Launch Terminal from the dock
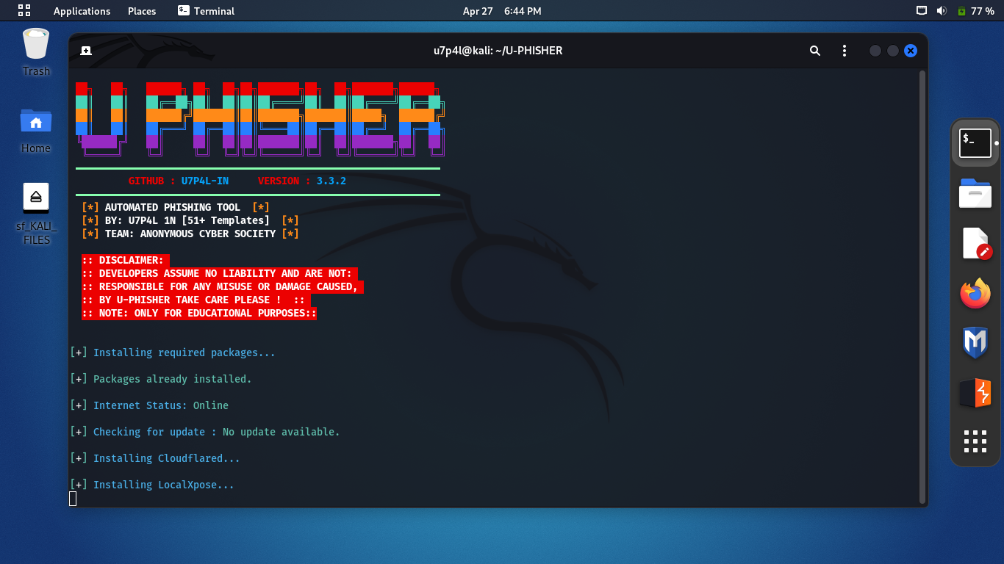This screenshot has height=564, width=1004. [975, 142]
